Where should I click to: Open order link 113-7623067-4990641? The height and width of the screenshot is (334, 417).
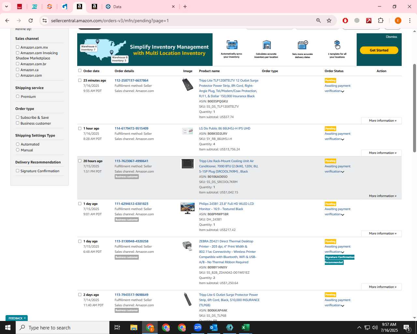point(131,161)
